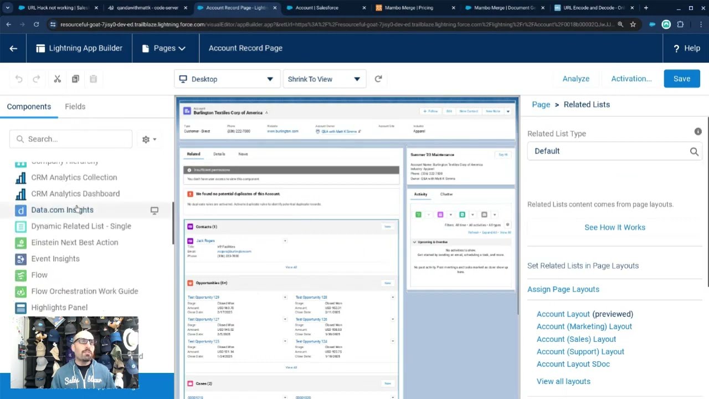Click the Analyze button
709x399 pixels.
[x=576, y=79]
